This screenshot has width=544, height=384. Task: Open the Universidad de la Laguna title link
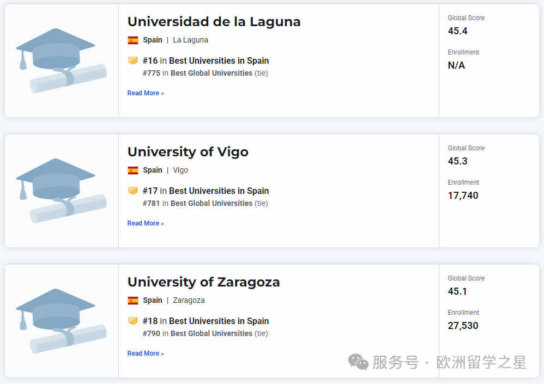214,22
